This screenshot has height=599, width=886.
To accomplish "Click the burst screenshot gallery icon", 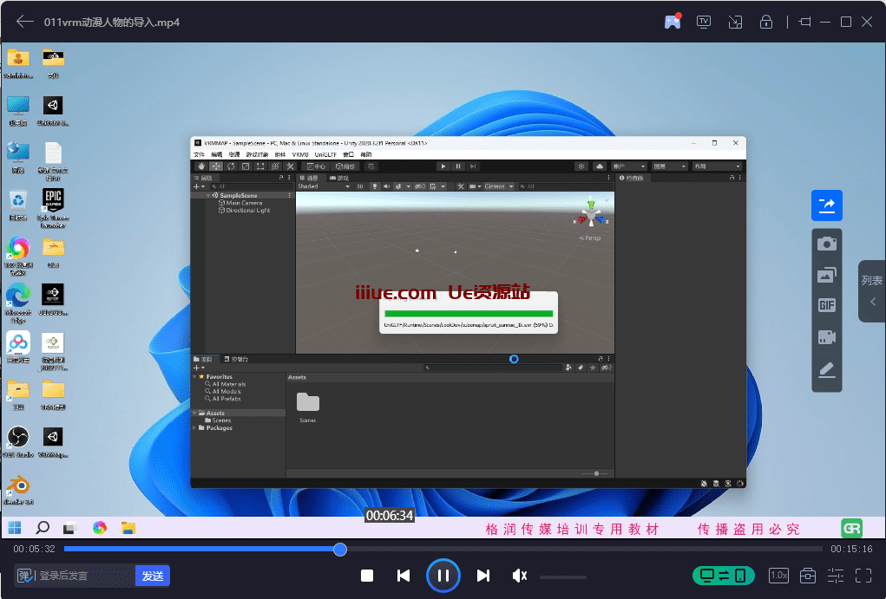I will [x=826, y=275].
